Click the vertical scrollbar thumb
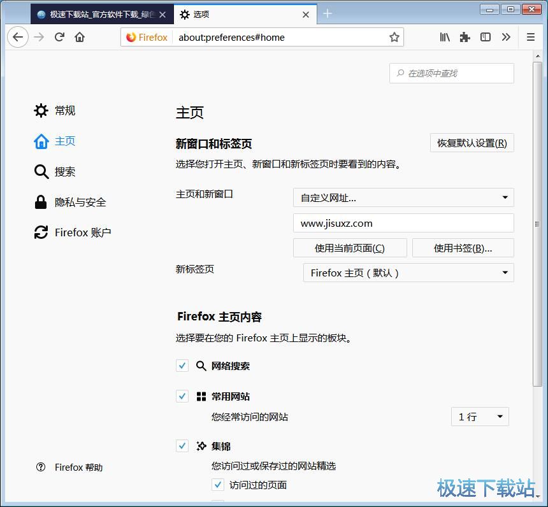 [538, 224]
